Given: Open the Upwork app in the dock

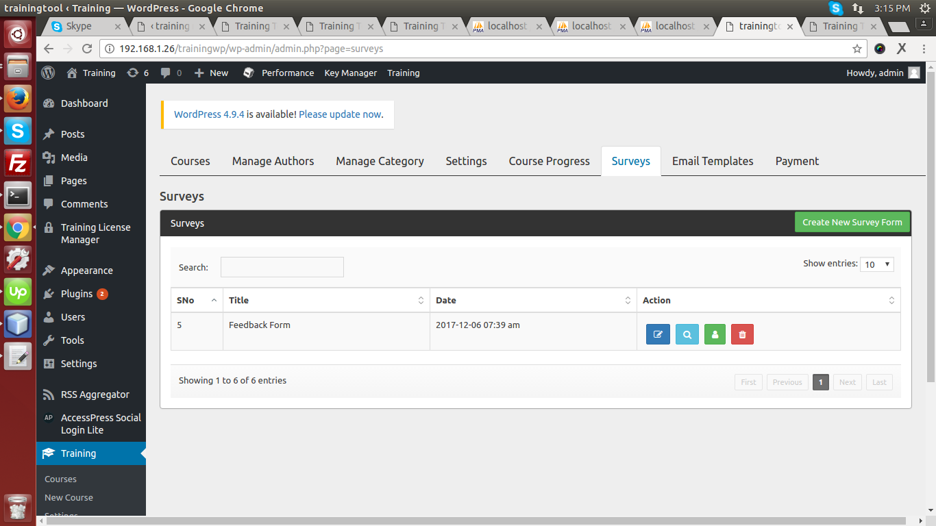Looking at the screenshot, I should [18, 292].
